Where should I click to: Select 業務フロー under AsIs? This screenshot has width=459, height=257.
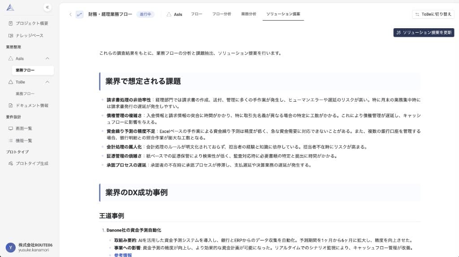pos(33,70)
